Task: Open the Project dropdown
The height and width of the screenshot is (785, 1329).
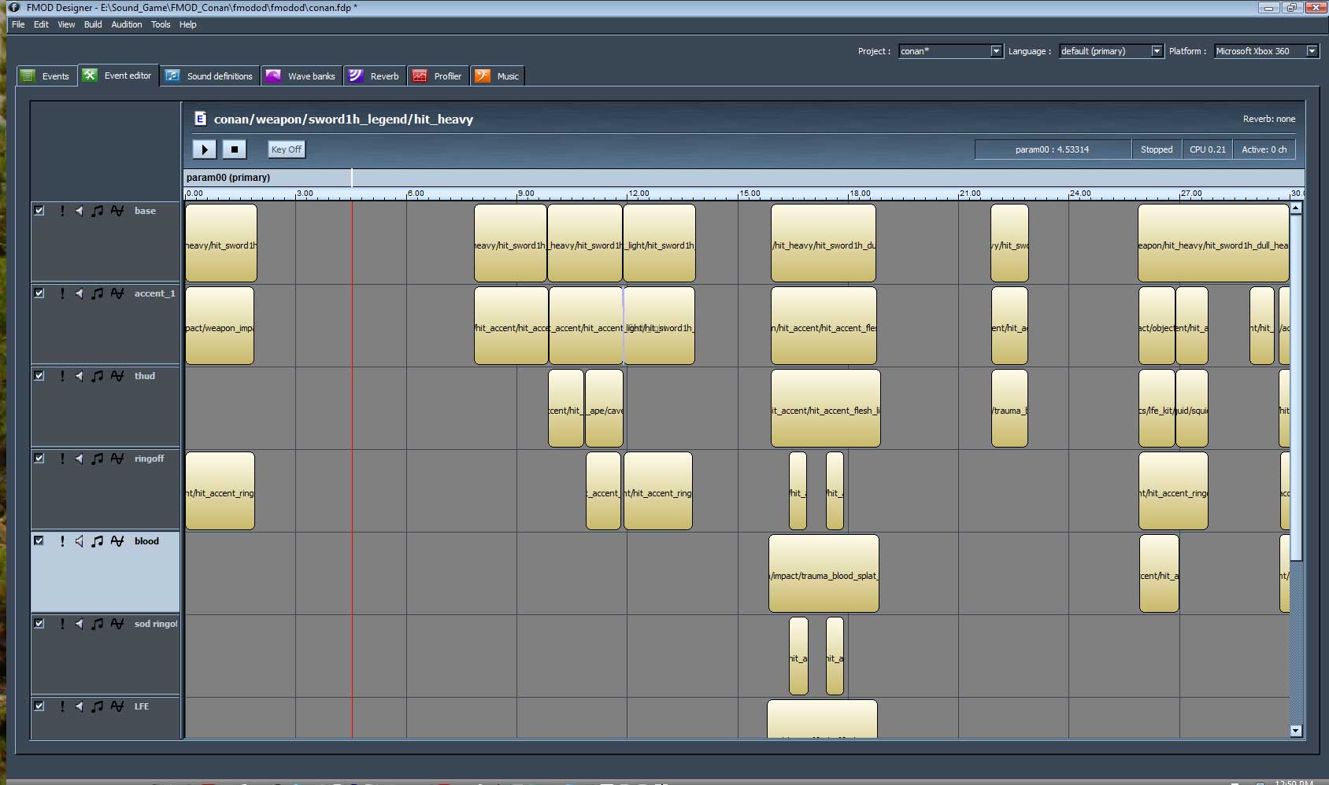Action: coord(995,51)
